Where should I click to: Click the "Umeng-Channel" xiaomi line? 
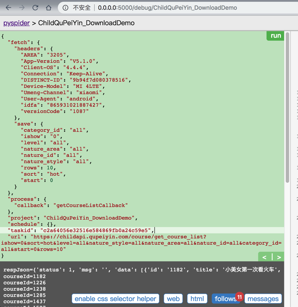(x=63, y=92)
